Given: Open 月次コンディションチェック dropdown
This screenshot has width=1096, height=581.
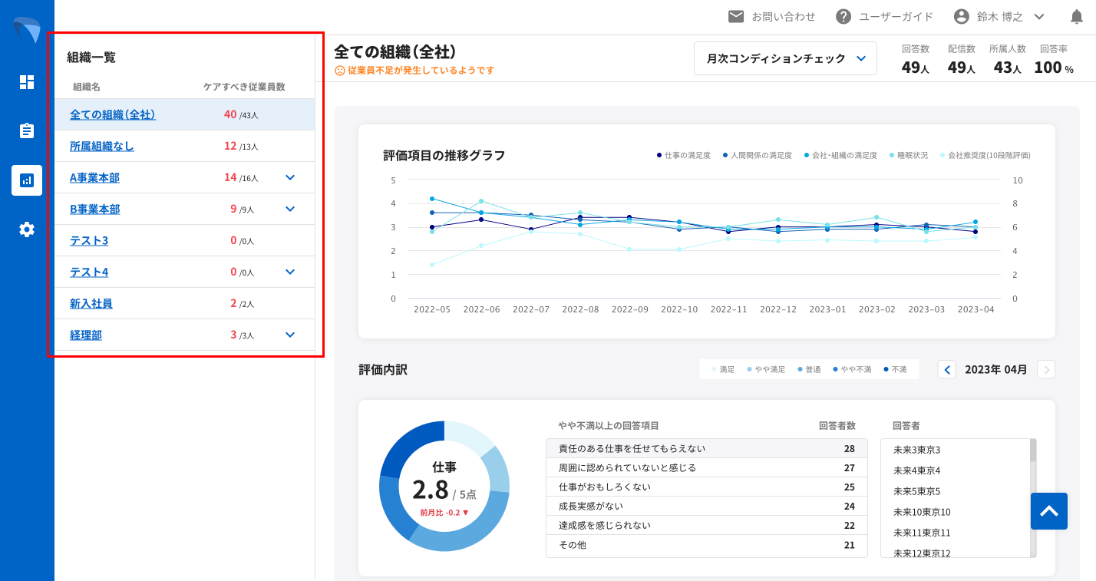Looking at the screenshot, I should click(x=785, y=58).
